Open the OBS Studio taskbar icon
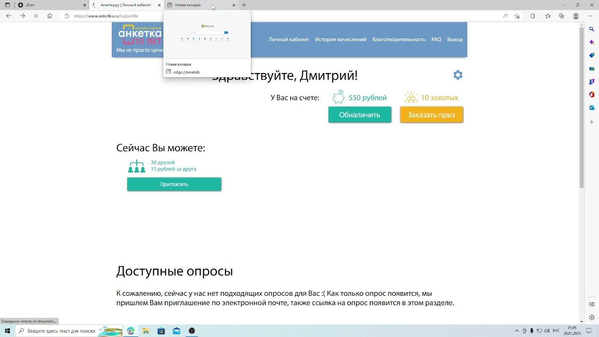 click(192, 331)
